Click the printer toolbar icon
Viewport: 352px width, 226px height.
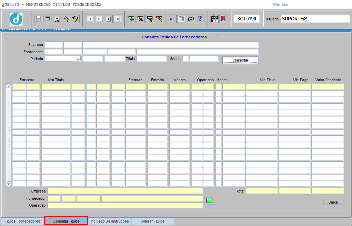[57, 19]
